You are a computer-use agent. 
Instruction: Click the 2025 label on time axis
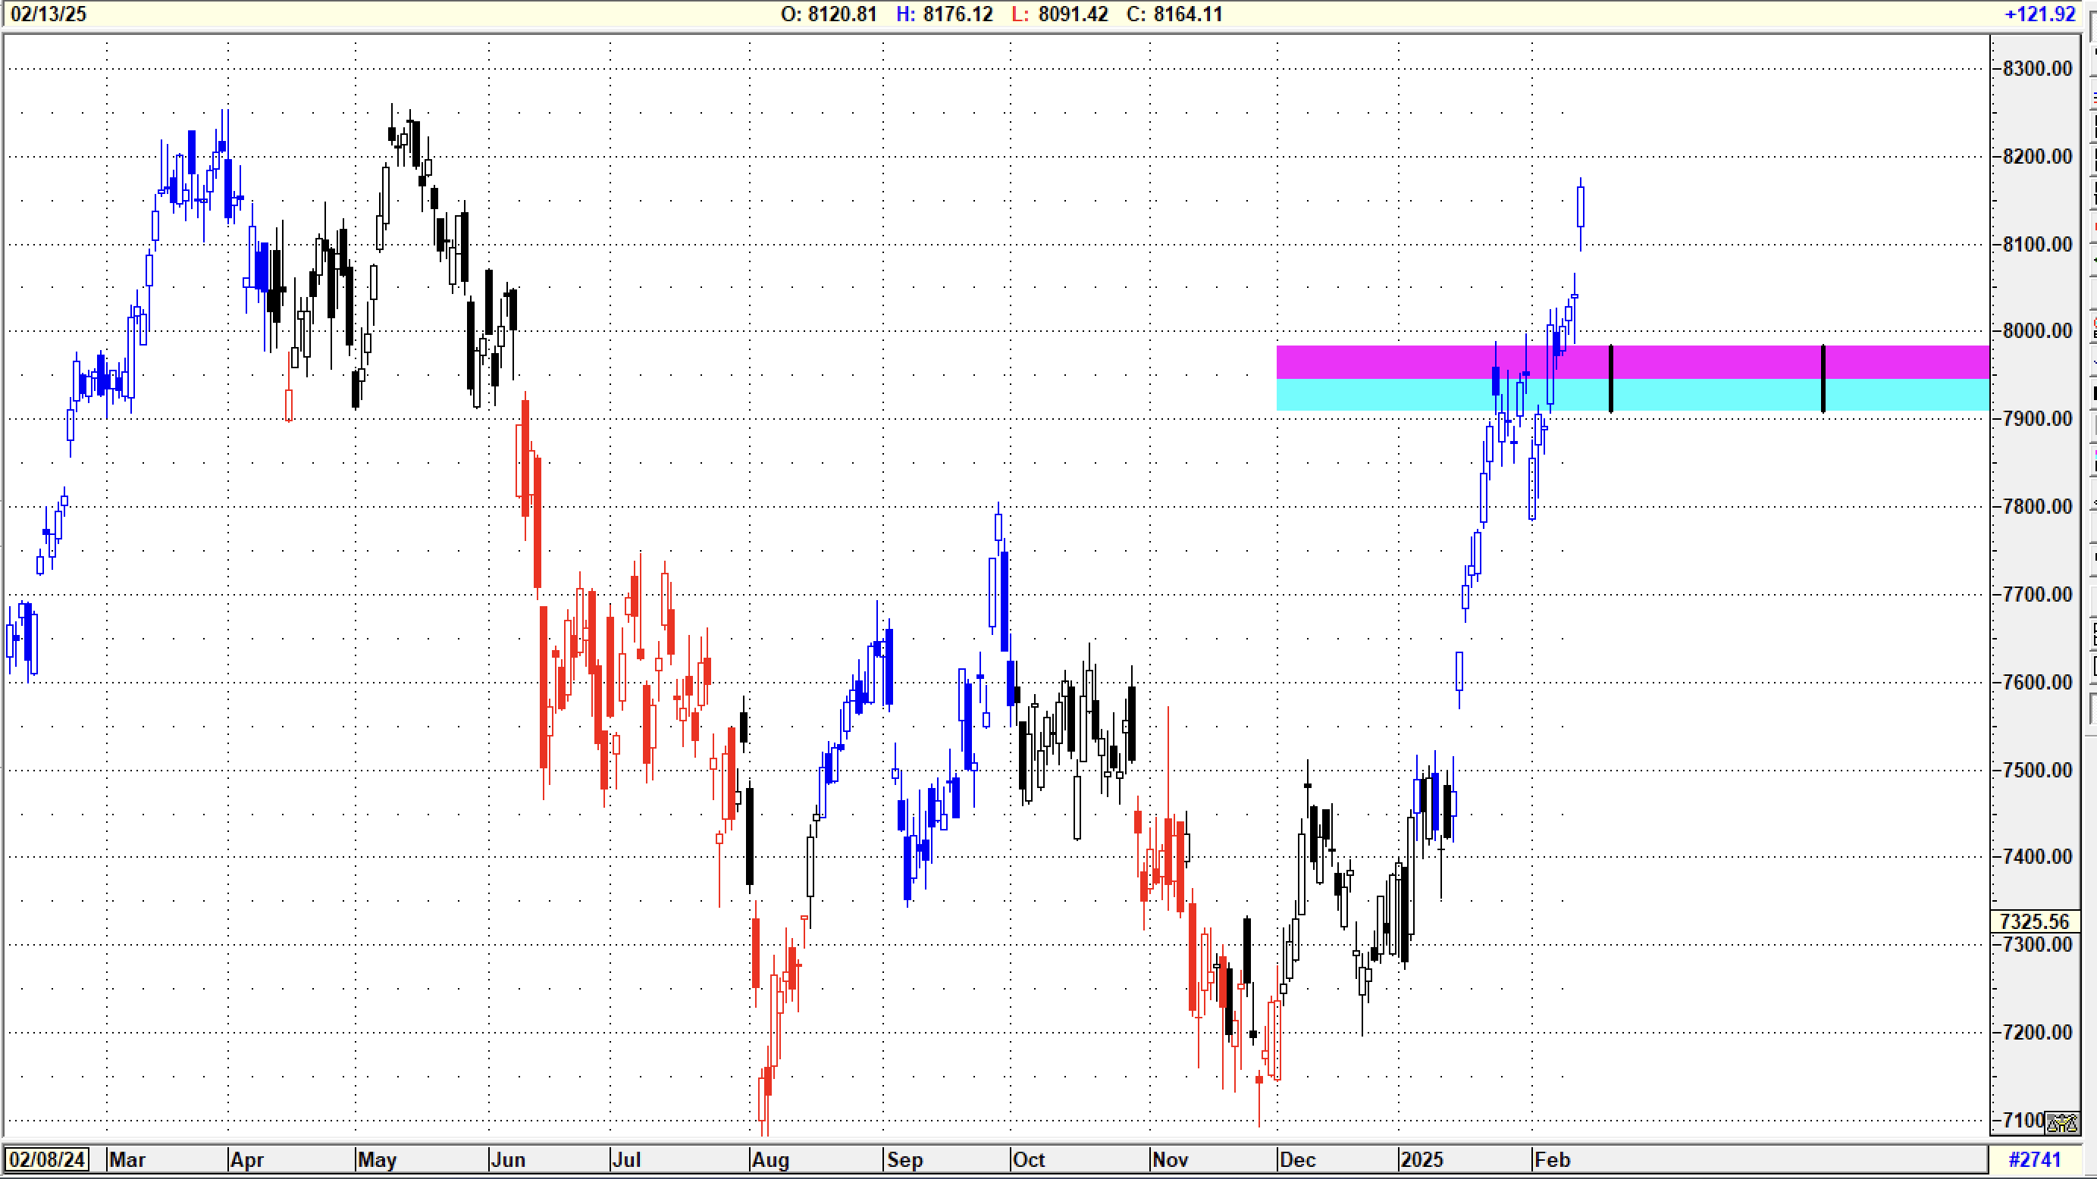tap(1422, 1159)
